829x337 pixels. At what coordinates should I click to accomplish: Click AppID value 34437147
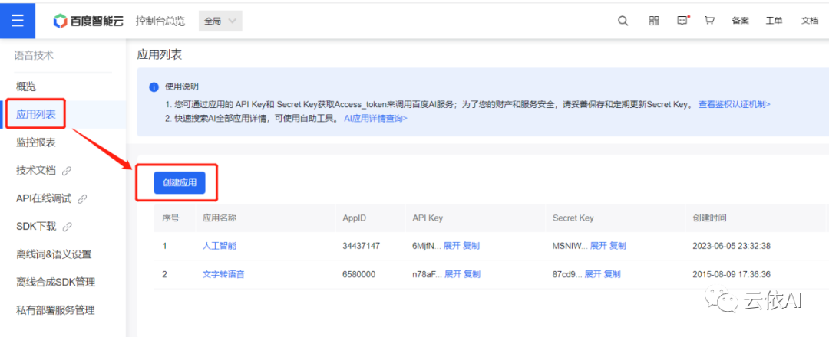pyautogui.click(x=361, y=246)
